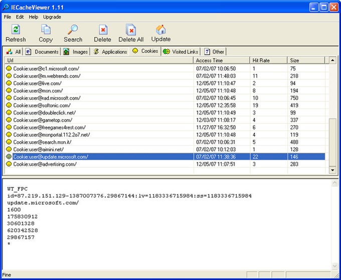Click the list scrollbar up arrow
Viewport: 341px width, 280px height.
(332, 60)
